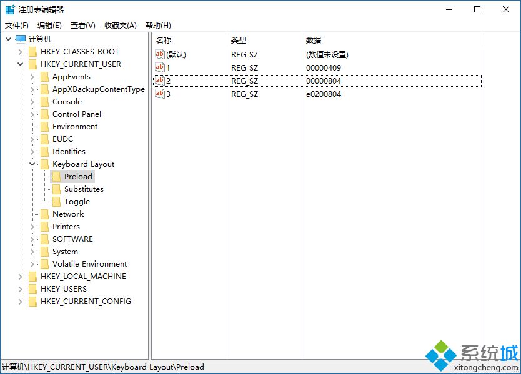Click the ab icon next to (默认) value
521x374 pixels.
tap(159, 54)
